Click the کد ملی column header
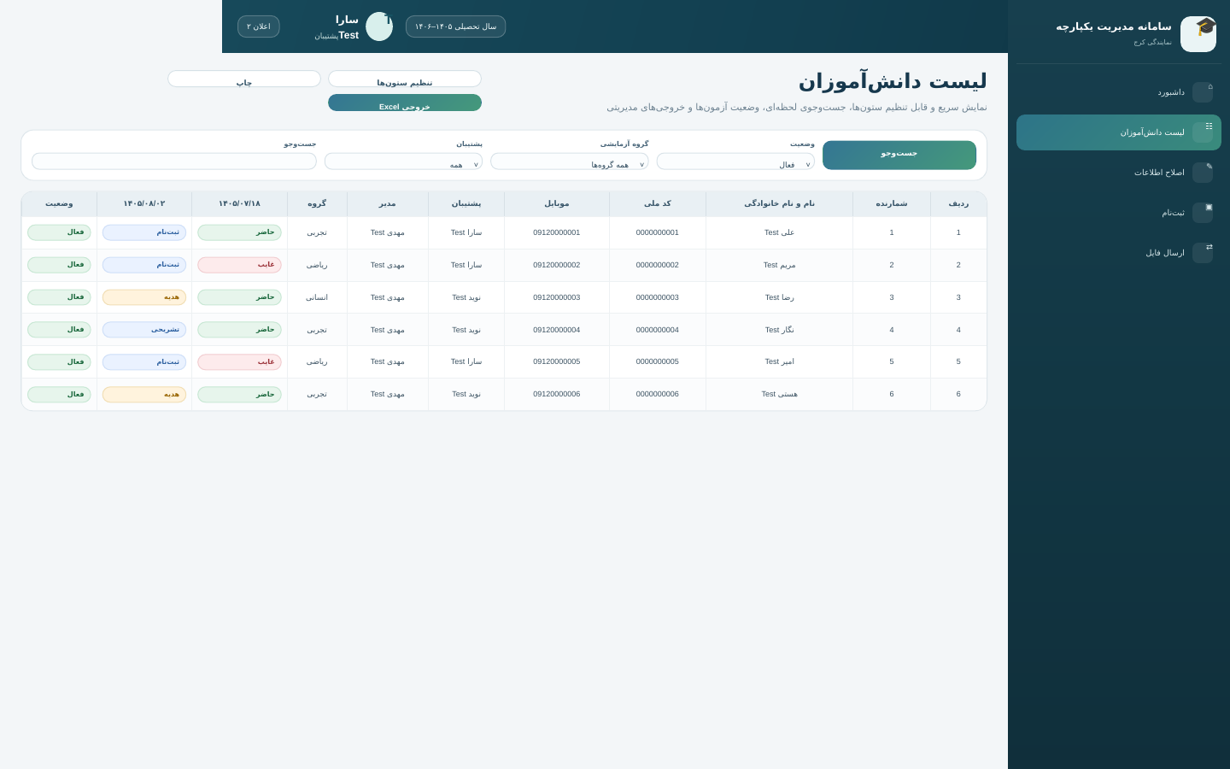 point(658,204)
